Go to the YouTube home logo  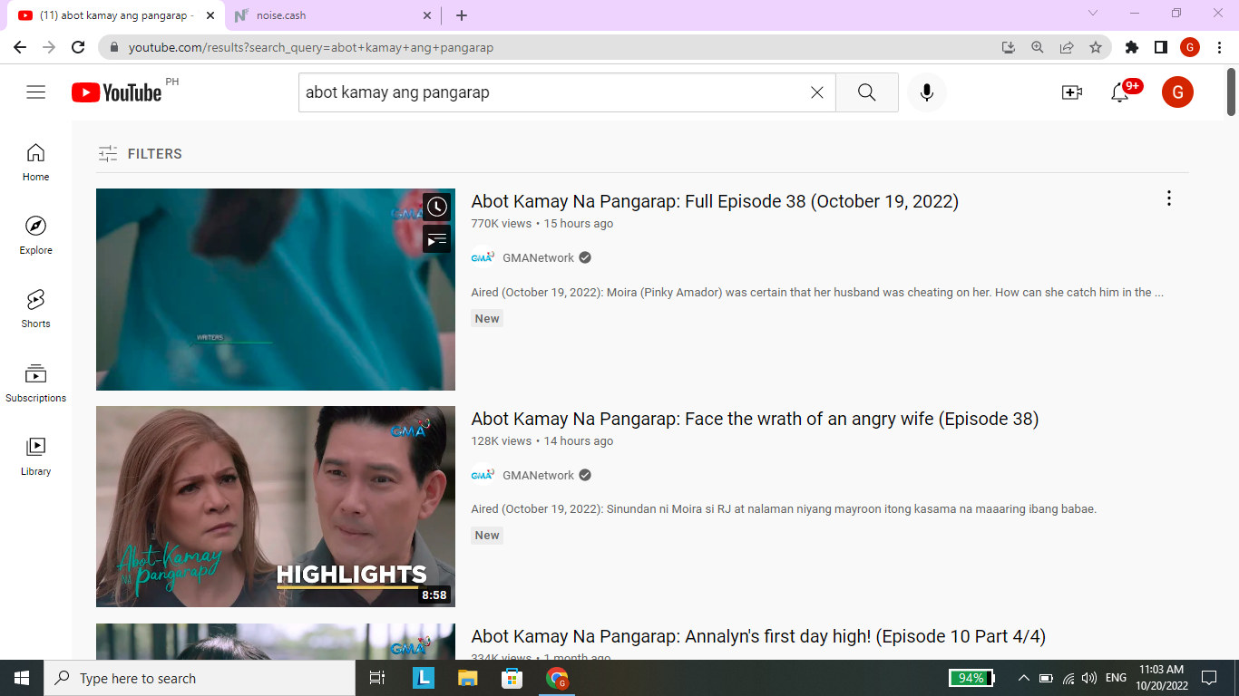coord(117,92)
